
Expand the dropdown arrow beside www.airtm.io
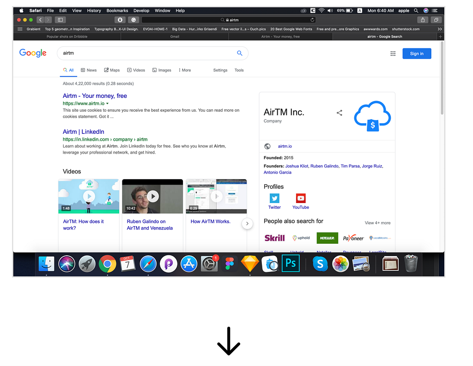point(107,103)
